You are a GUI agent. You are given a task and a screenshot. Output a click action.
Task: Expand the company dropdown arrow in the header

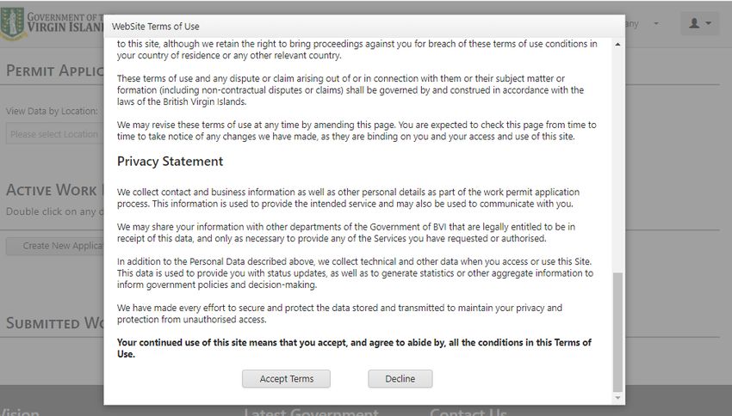(656, 23)
